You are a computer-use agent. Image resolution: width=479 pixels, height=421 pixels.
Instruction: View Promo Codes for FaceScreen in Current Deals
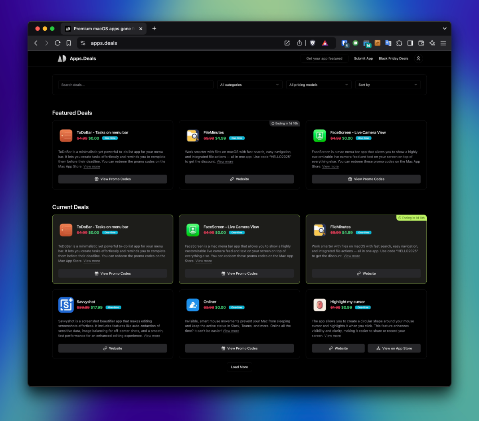pyautogui.click(x=239, y=273)
